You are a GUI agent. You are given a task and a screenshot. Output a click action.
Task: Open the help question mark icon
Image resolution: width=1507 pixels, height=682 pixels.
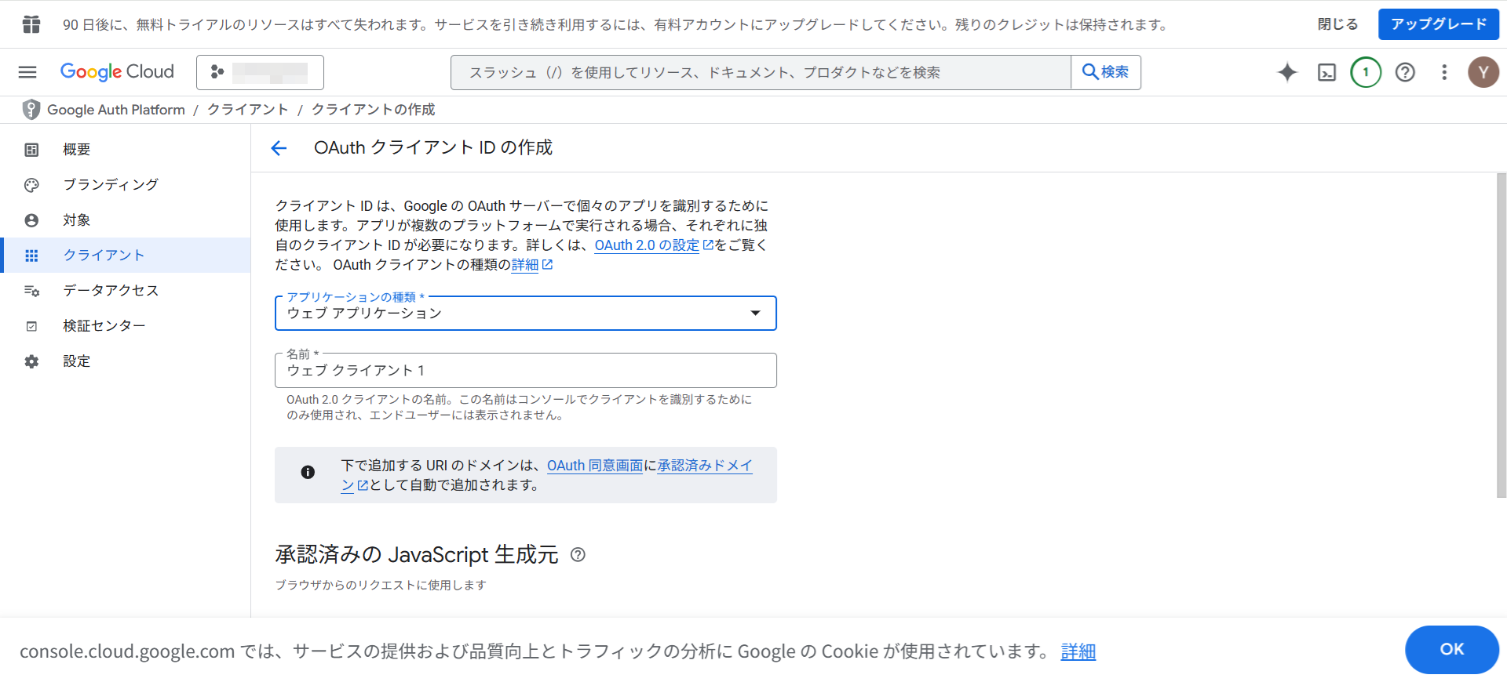[x=1405, y=72]
